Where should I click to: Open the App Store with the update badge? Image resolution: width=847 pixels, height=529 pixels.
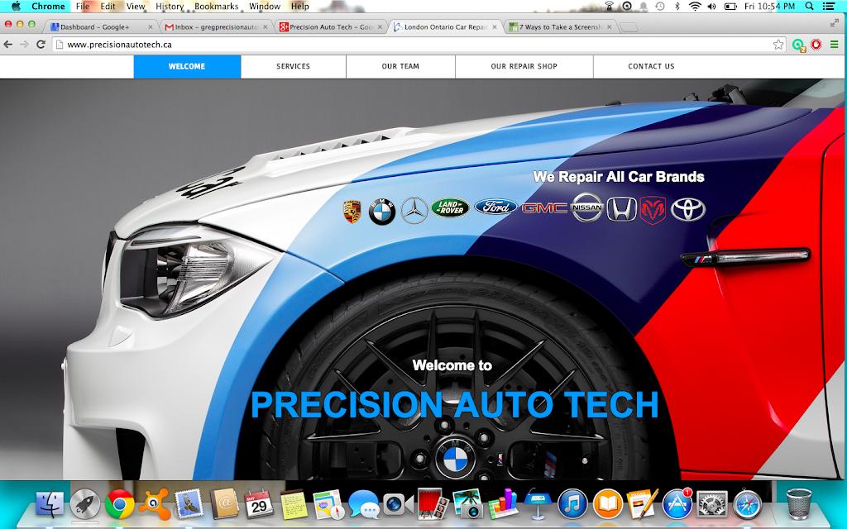677,504
